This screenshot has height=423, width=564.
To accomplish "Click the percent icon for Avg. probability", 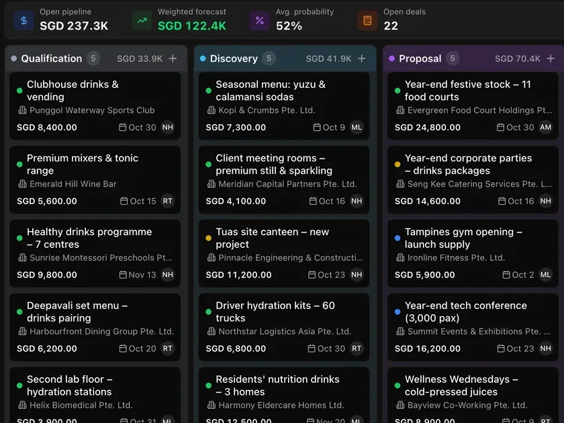I will click(x=260, y=21).
